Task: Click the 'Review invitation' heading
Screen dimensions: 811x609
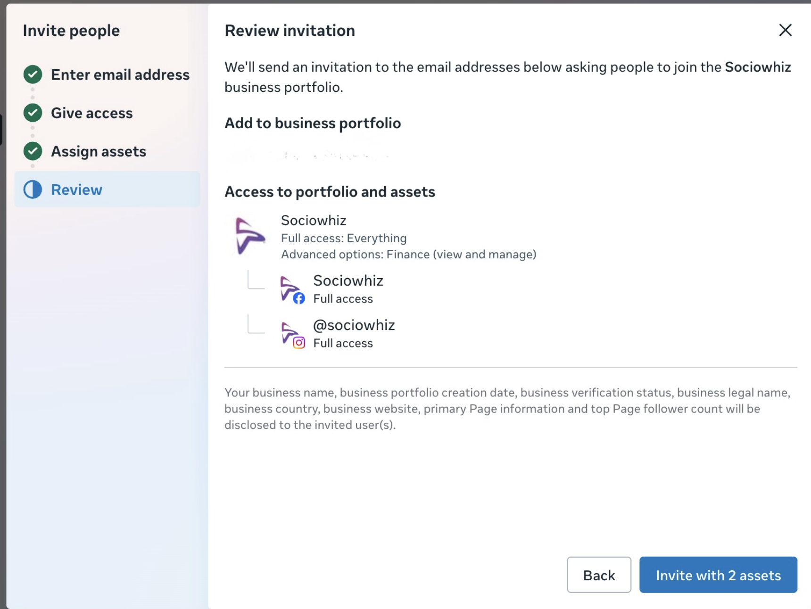Action: pos(290,30)
